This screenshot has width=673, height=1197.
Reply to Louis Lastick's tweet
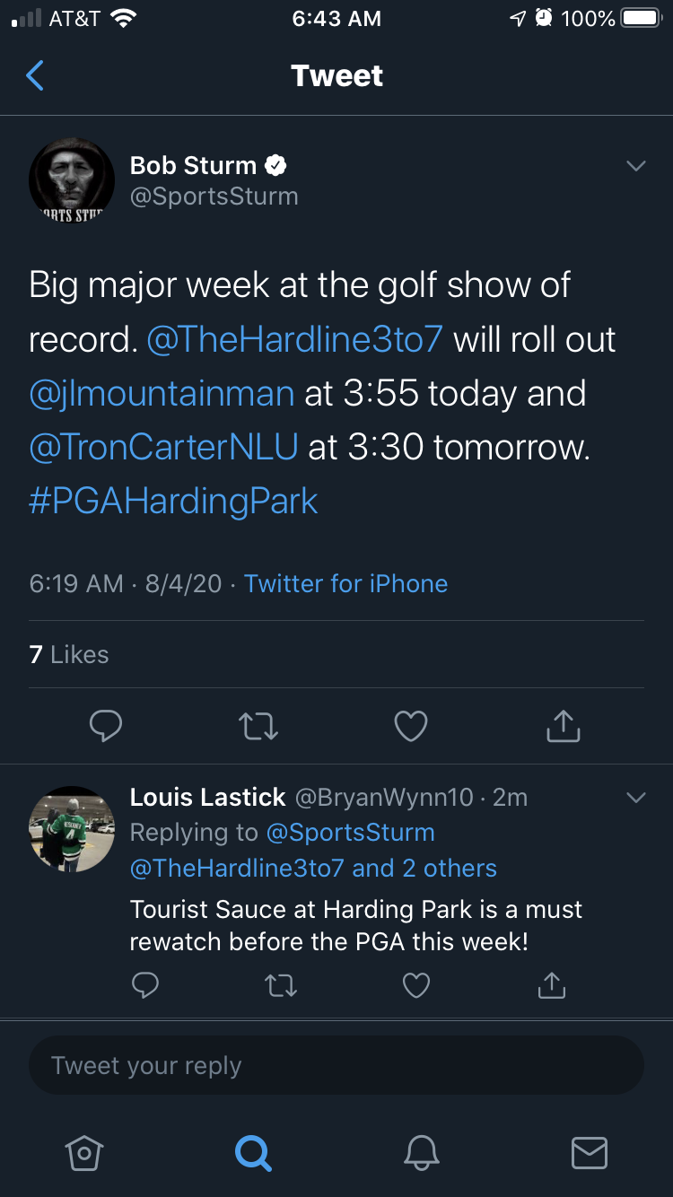coord(145,986)
